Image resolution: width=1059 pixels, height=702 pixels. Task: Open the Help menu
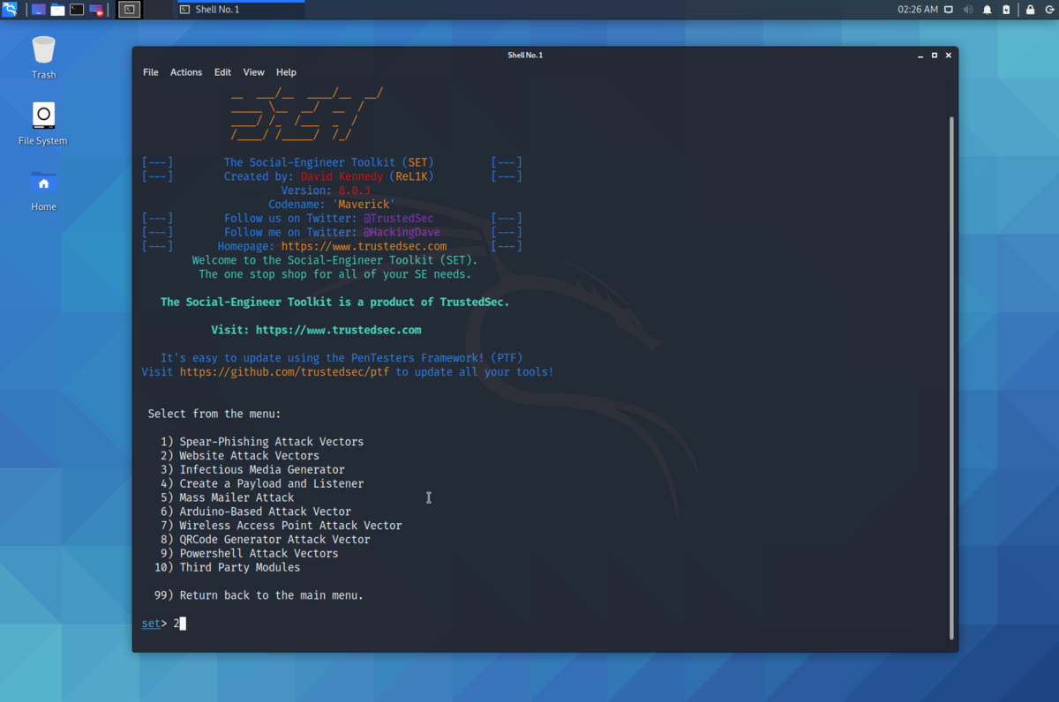pyautogui.click(x=286, y=72)
